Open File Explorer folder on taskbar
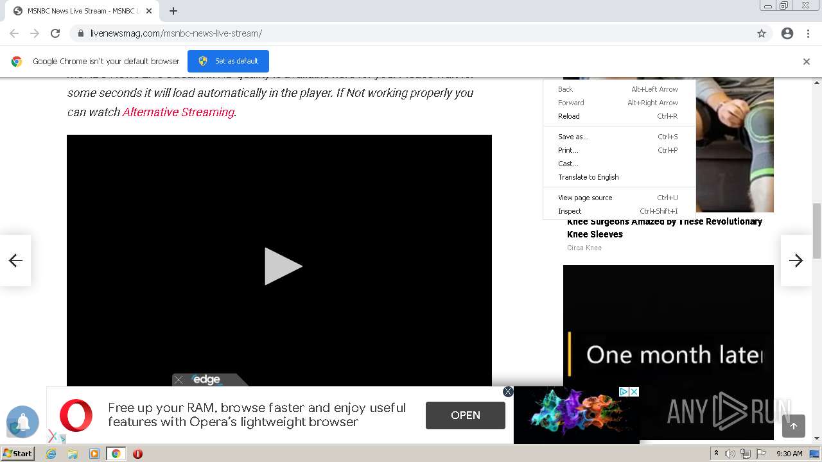The height and width of the screenshot is (462, 822). coord(73,454)
